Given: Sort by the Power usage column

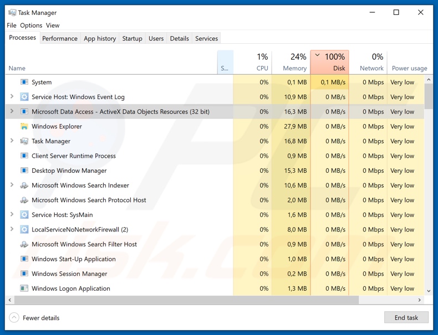Looking at the screenshot, I should click(410, 62).
